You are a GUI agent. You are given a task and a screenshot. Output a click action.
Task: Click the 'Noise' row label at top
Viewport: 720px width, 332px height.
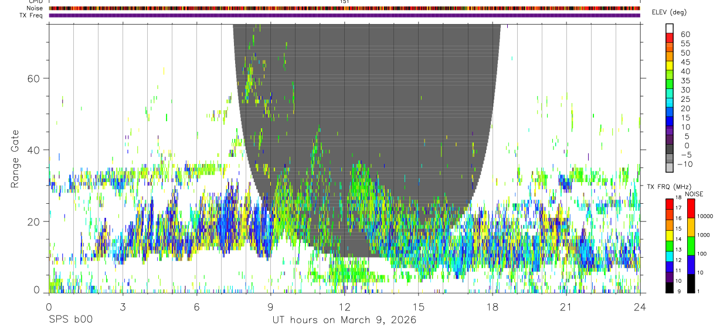(x=35, y=8)
